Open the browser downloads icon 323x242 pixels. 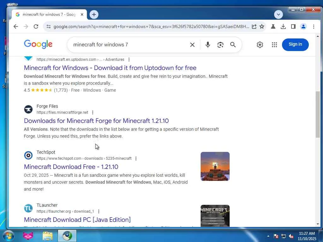tap(283, 26)
